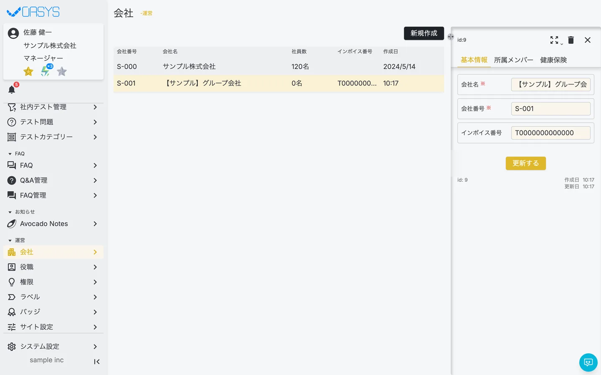The width and height of the screenshot is (601, 375).
Task: Click the 社内テスト管理 sidebar icon
Action: (x=12, y=107)
